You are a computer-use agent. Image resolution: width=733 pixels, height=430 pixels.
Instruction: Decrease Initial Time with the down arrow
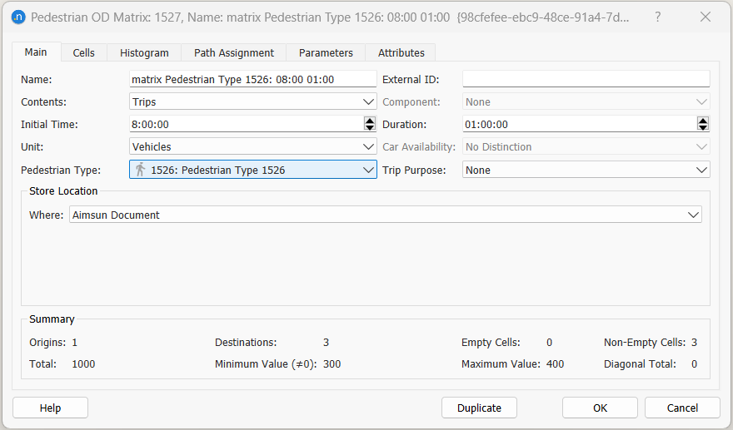[x=370, y=127]
